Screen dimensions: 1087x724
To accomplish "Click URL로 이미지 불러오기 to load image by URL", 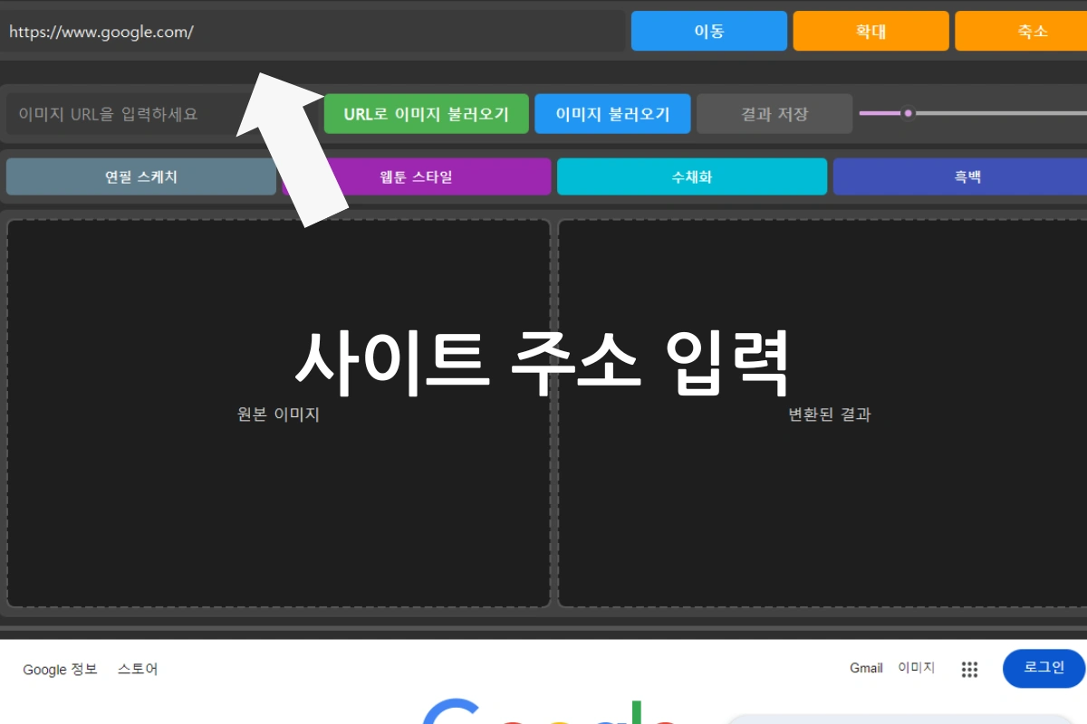I will 426,113.
